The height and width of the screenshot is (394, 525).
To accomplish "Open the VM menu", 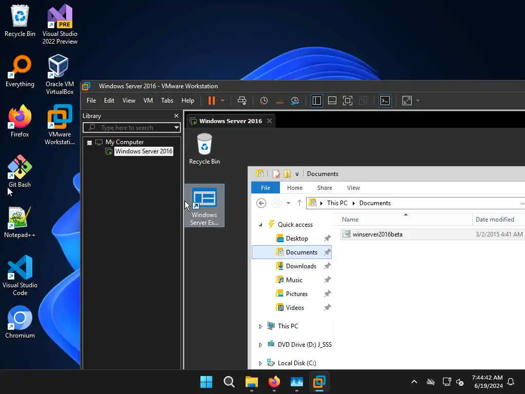I will click(x=148, y=101).
